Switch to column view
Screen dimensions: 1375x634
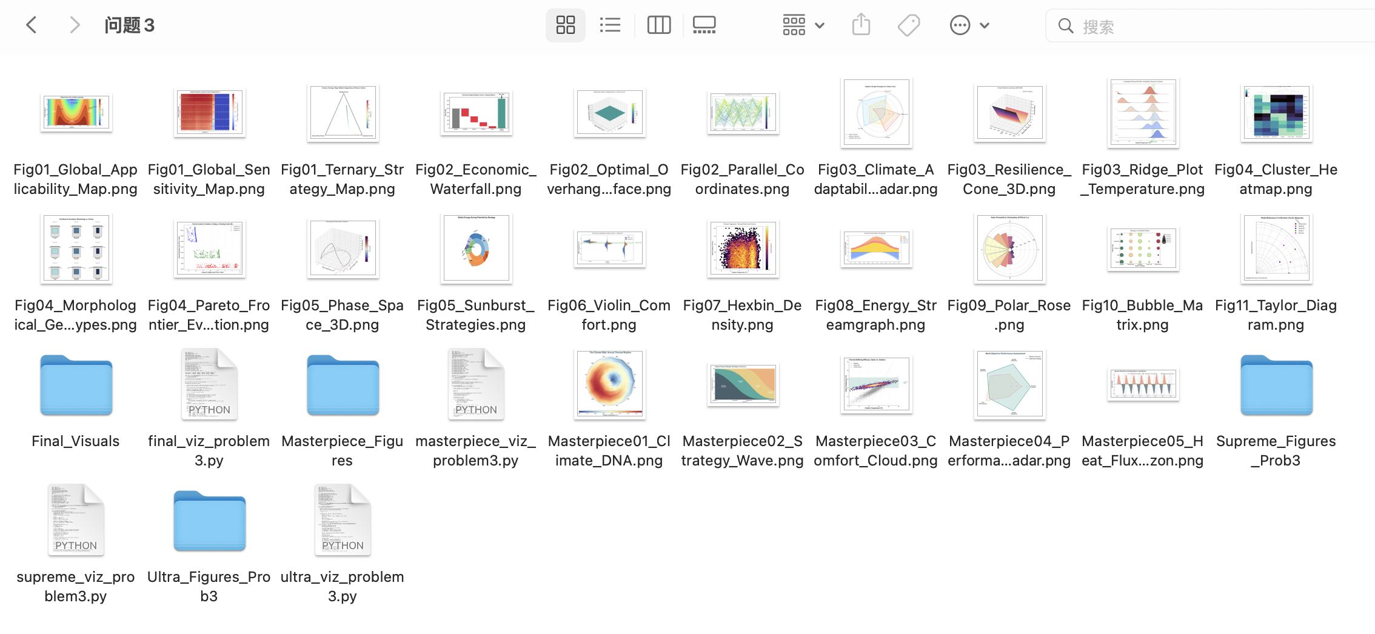pyautogui.click(x=658, y=25)
